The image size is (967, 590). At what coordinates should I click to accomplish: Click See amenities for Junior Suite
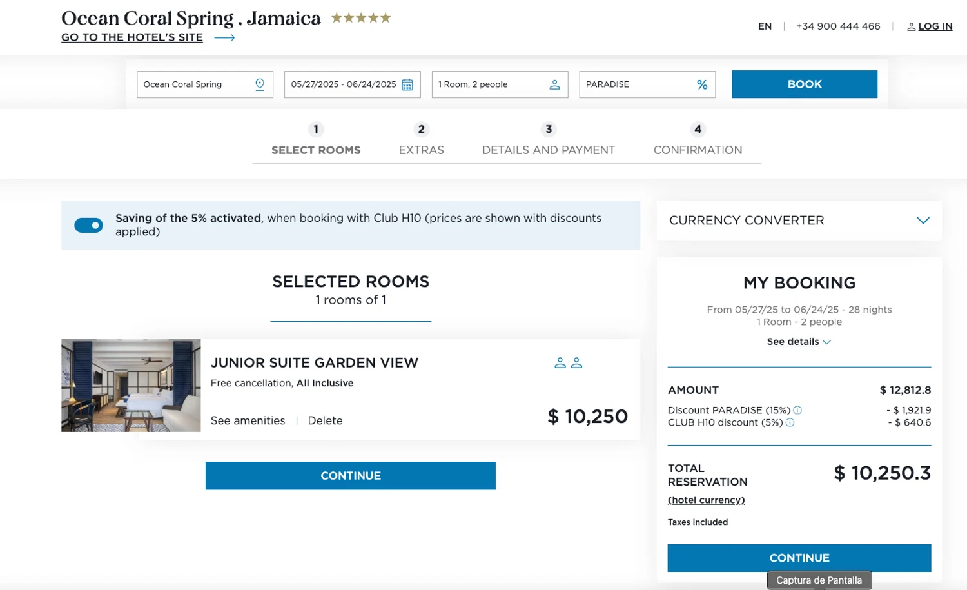tap(248, 420)
